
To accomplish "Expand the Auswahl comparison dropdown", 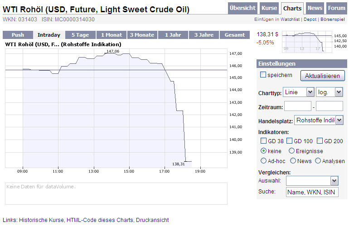I will pos(312,181).
